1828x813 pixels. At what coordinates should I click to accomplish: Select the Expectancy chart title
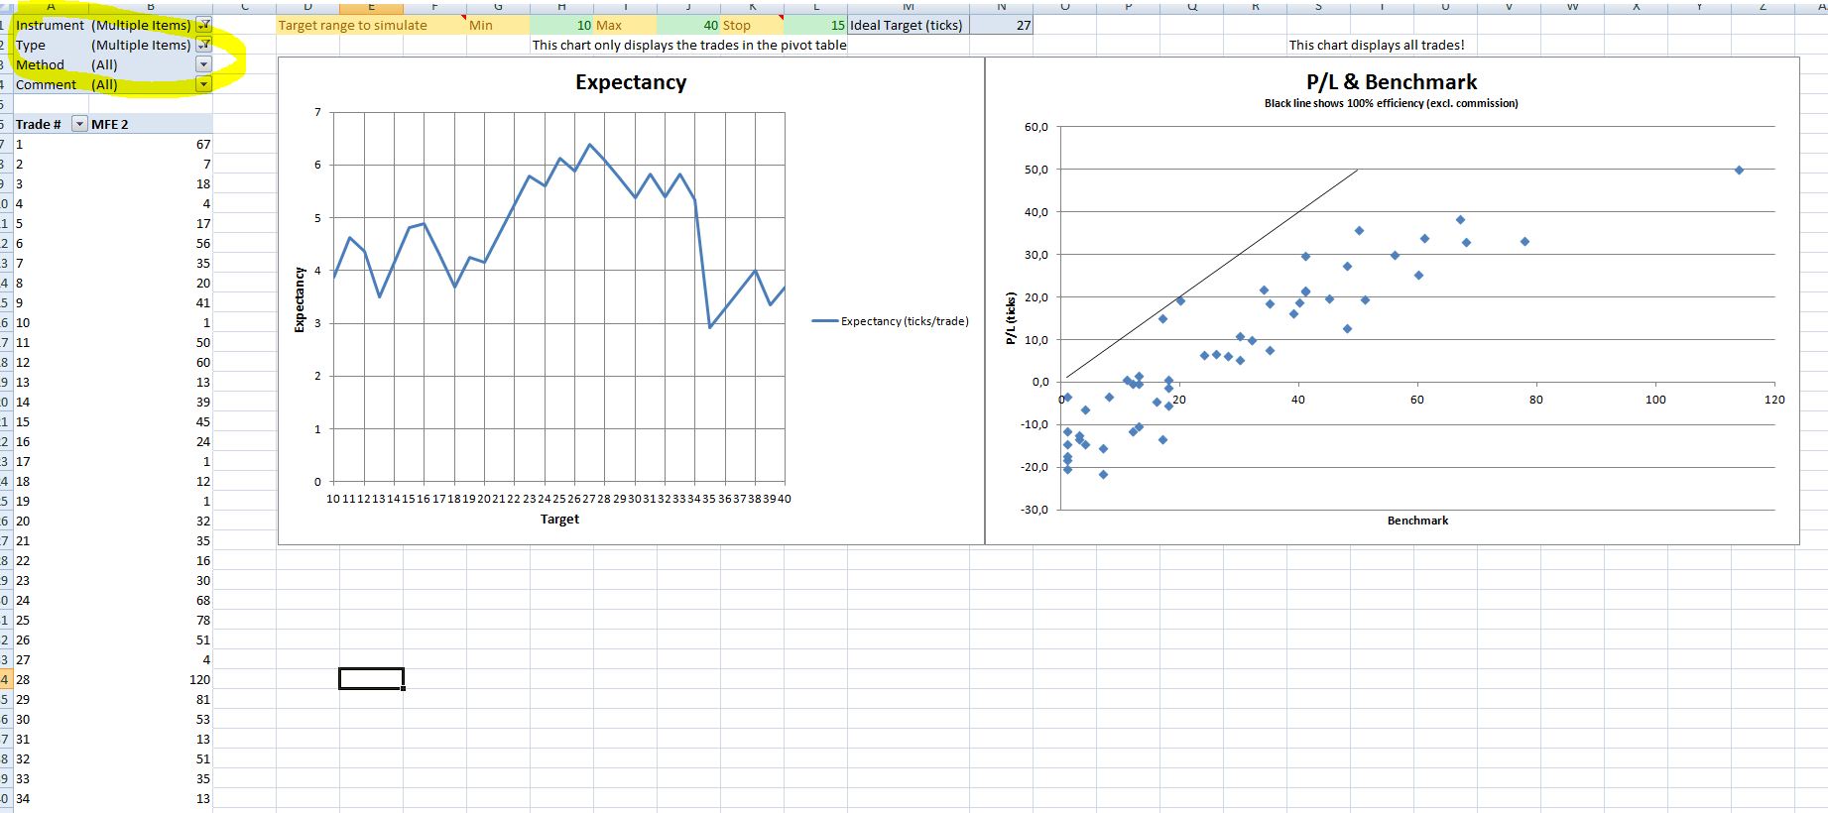coord(631,82)
